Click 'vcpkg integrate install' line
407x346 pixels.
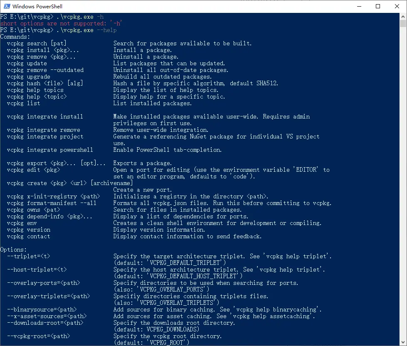tap(45, 116)
